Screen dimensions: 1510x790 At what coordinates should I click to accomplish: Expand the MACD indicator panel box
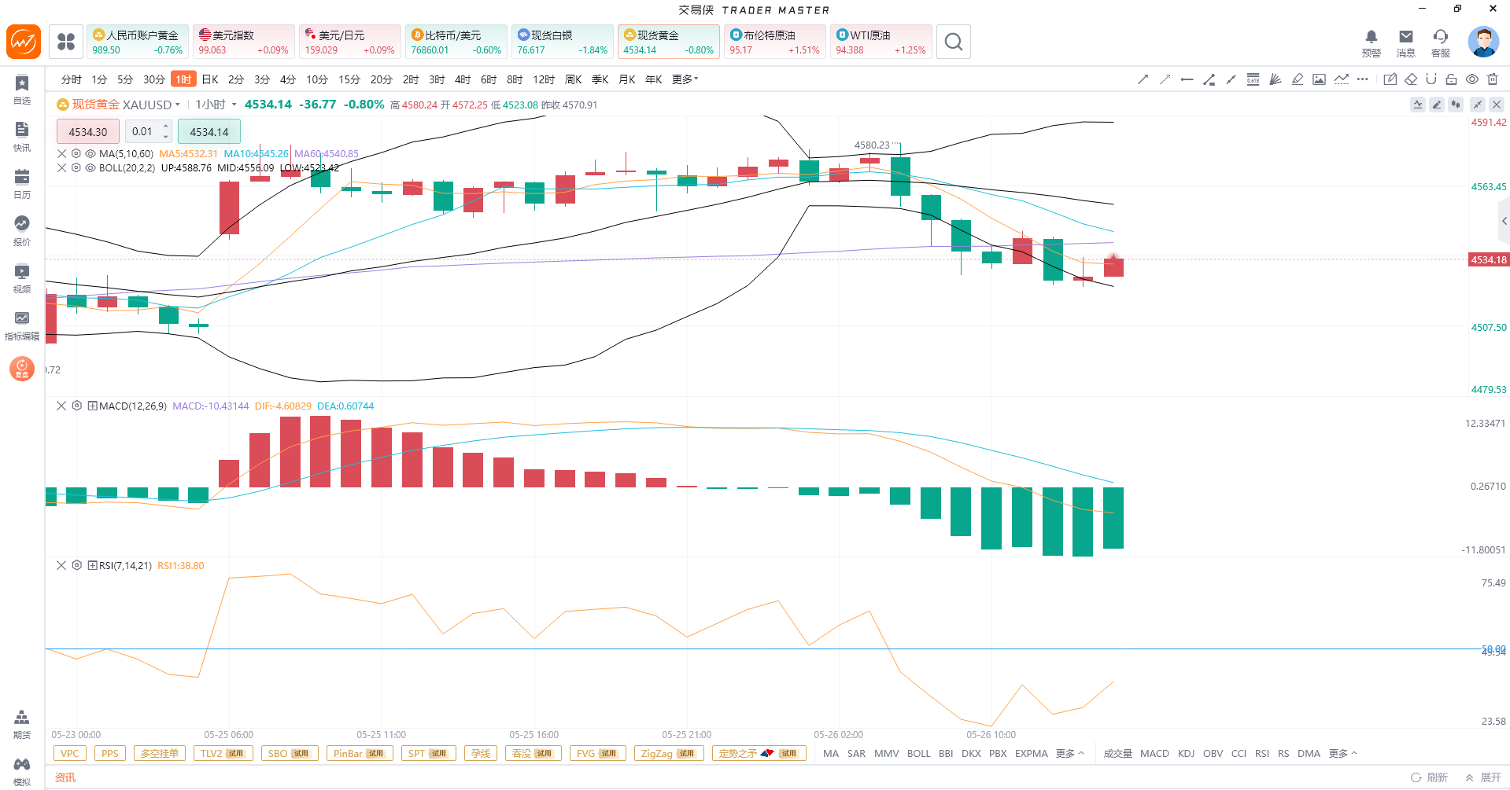(x=92, y=406)
